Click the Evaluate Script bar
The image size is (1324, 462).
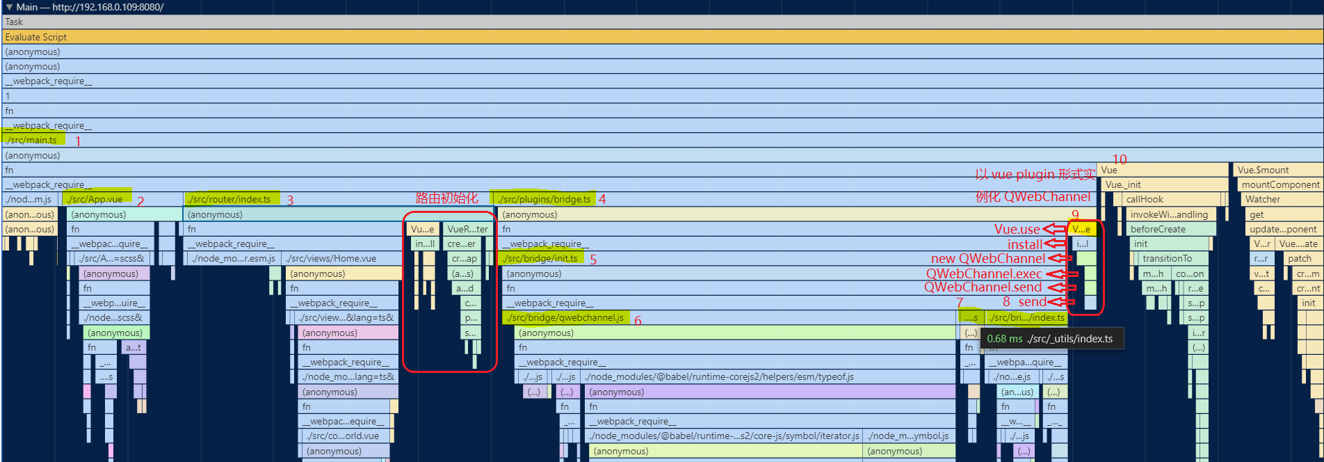point(661,37)
